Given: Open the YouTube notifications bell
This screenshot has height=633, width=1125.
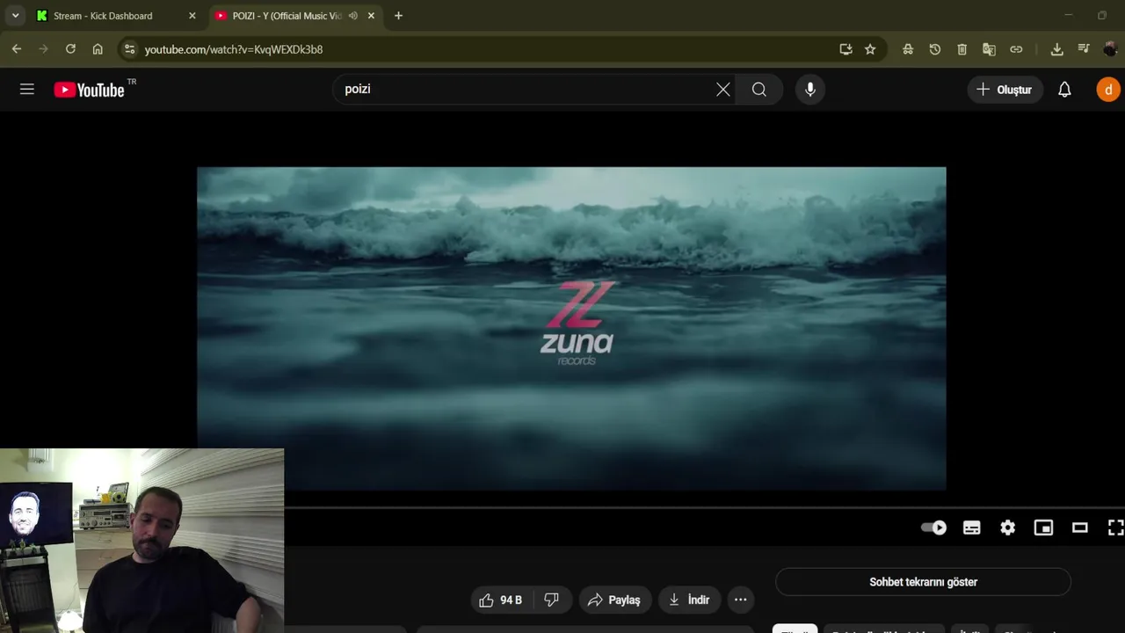Looking at the screenshot, I should point(1064,89).
